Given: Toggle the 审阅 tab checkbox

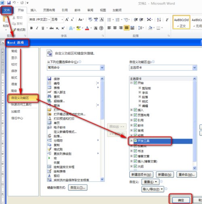Looking at the screenshot, I should [x=135, y=130].
